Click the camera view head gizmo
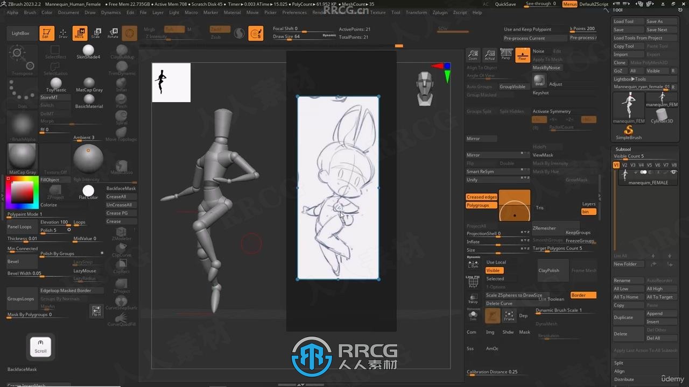This screenshot has width=689, height=387. tap(425, 88)
